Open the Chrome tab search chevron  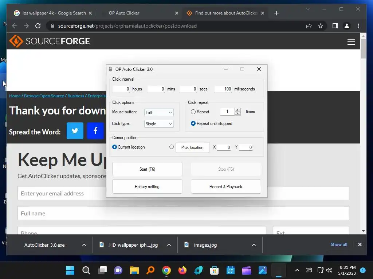[307, 9]
